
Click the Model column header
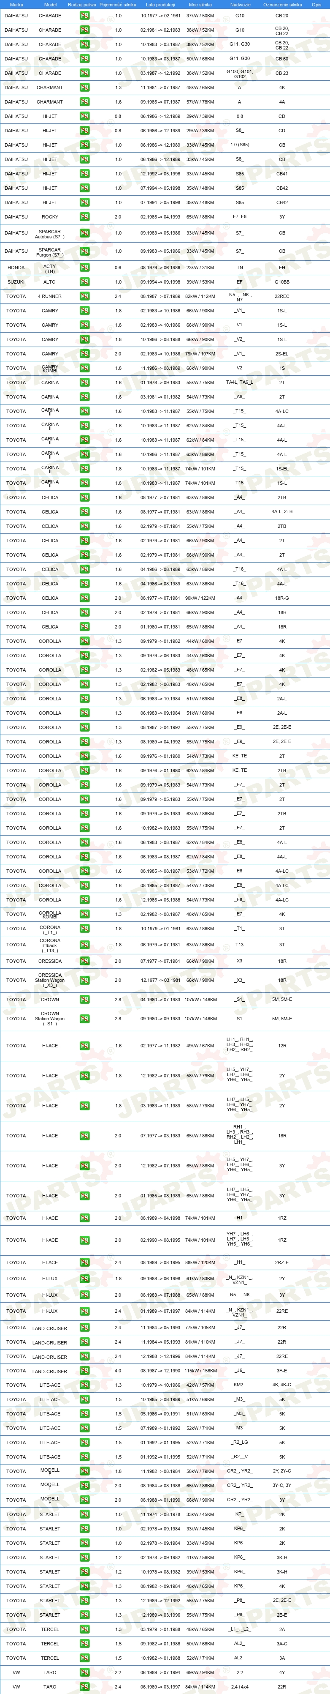50,5
